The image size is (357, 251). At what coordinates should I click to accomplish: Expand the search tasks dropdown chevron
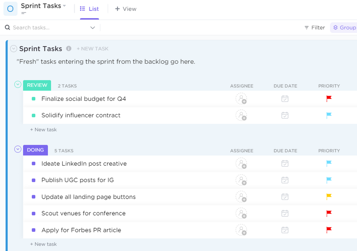point(92,28)
